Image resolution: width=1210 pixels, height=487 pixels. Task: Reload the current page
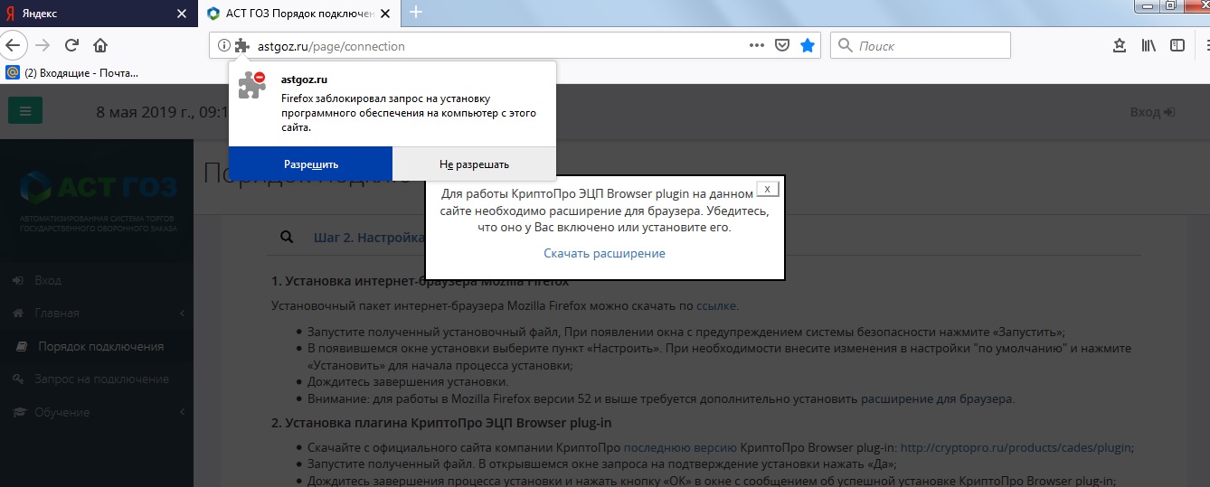(71, 45)
